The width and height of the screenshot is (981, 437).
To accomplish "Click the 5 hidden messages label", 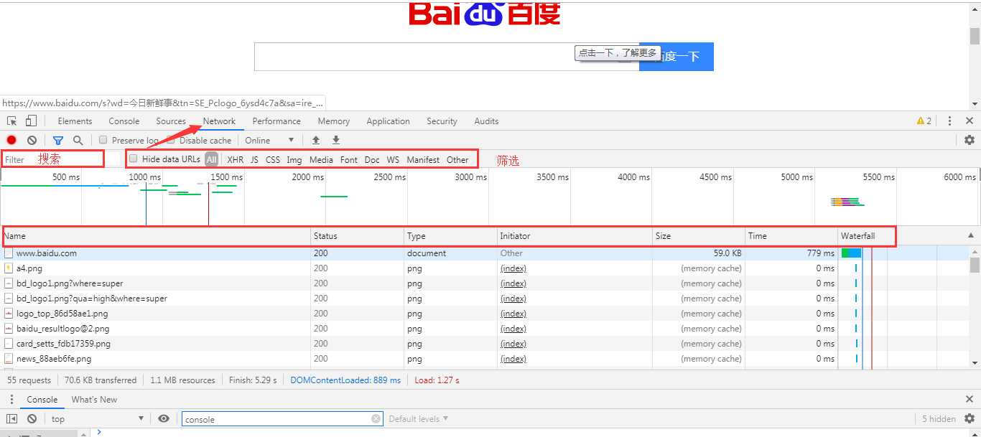I will (x=939, y=419).
